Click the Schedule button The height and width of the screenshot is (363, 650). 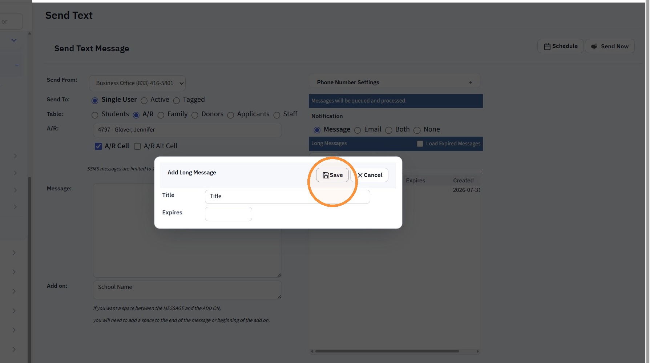coord(561,46)
